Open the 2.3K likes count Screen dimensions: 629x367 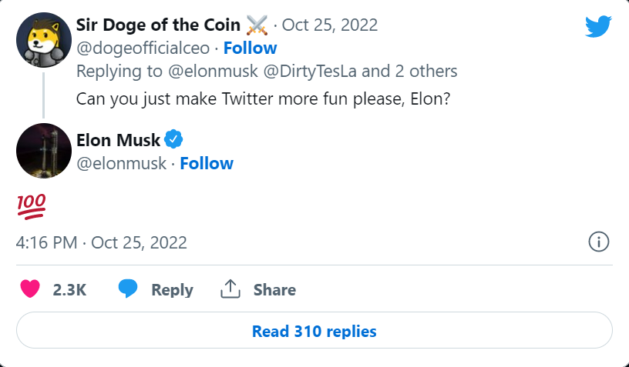pyautogui.click(x=69, y=290)
